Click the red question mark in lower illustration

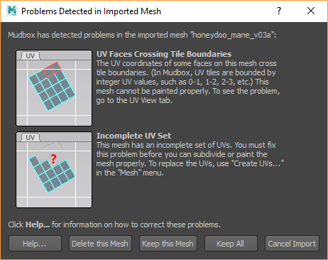pos(53,158)
